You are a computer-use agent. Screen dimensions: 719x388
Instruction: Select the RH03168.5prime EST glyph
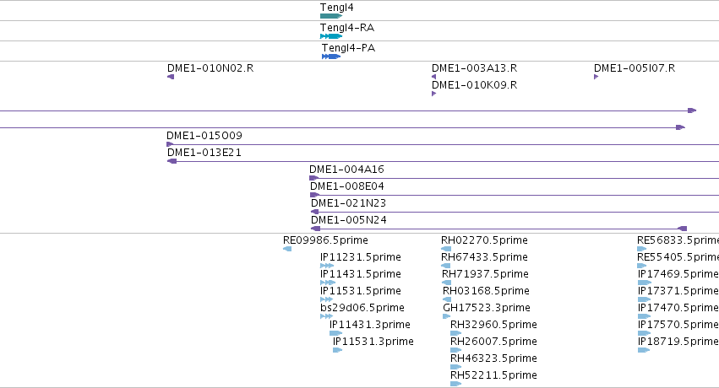click(x=447, y=299)
